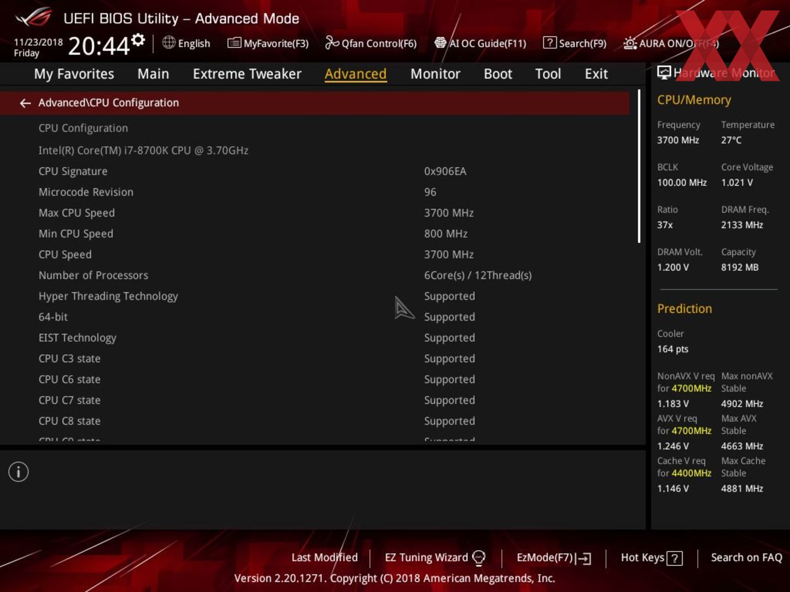Click the 100.00 MHz BCLK value
The height and width of the screenshot is (592, 790).
coord(682,182)
